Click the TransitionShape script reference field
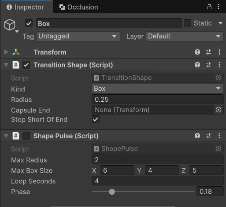Screen dimensions: 226x207 tap(157, 78)
